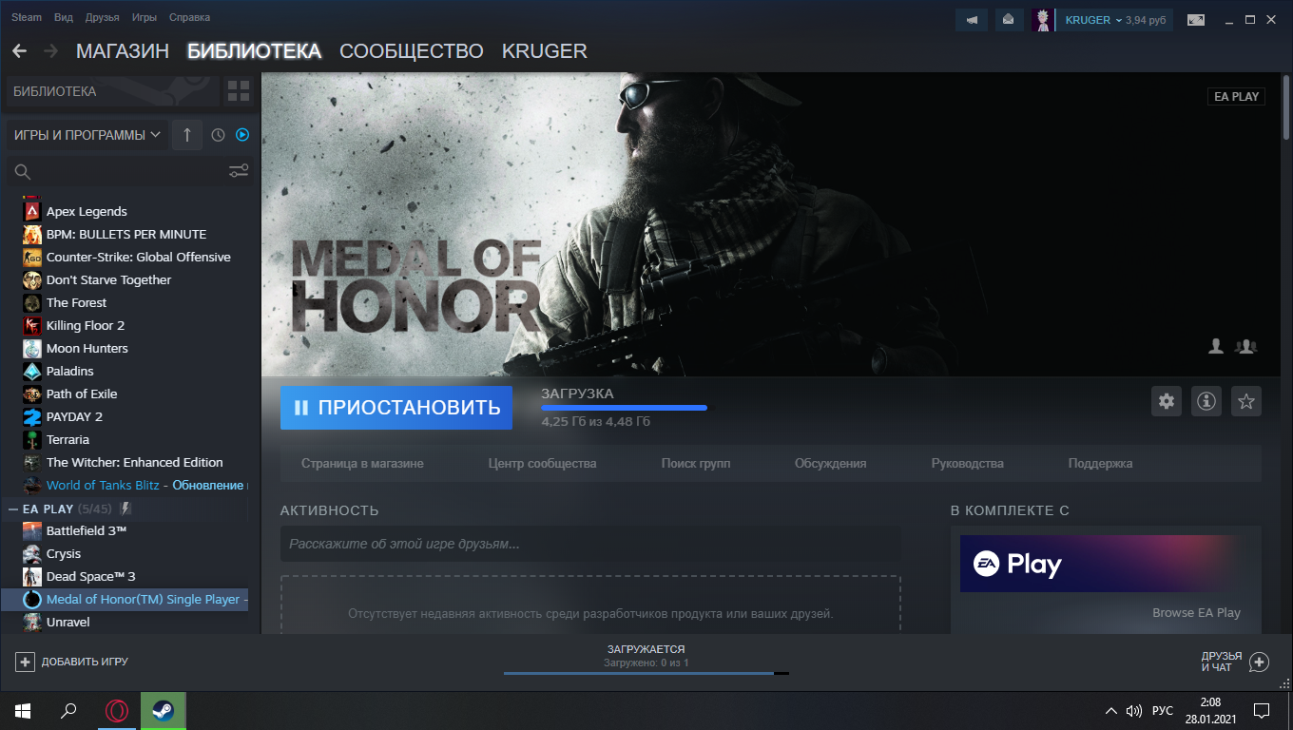Open Windows search magnifier
The width and height of the screenshot is (1293, 730).
pos(68,711)
